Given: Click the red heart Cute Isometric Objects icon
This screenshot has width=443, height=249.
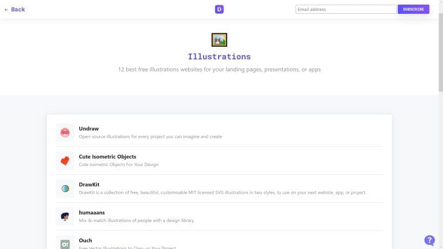Looking at the screenshot, I should (x=65, y=160).
